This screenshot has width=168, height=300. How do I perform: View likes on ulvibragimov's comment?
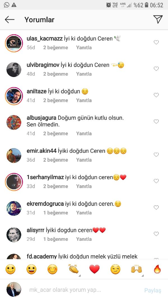[55, 74]
